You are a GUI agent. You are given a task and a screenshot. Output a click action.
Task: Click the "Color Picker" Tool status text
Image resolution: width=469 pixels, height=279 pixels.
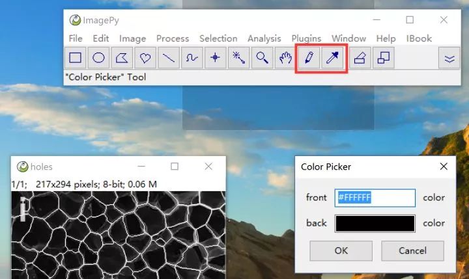(x=106, y=77)
